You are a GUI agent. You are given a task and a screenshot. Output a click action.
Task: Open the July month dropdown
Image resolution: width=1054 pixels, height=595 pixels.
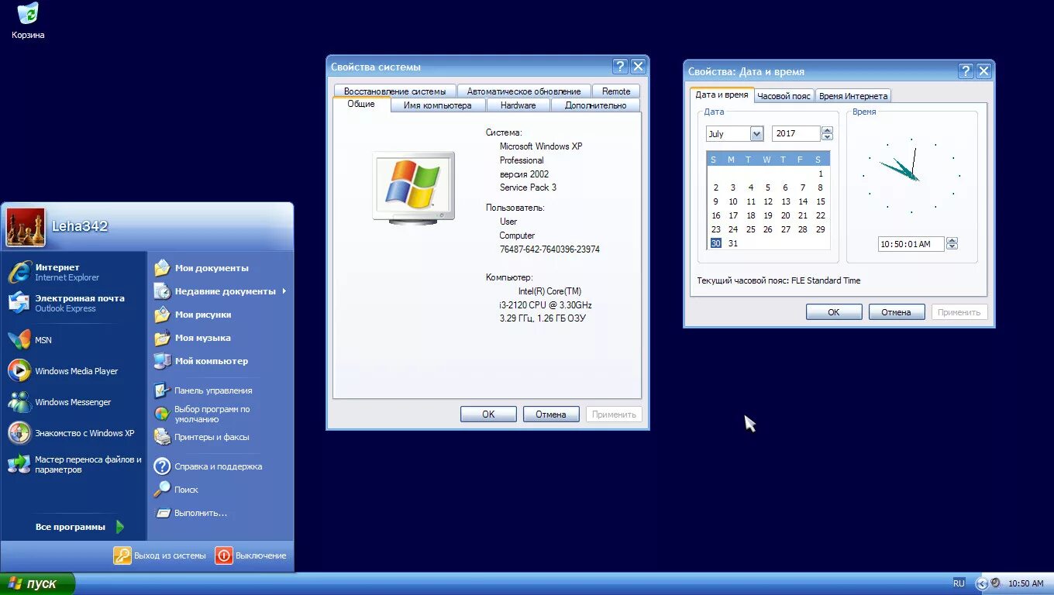(x=756, y=134)
